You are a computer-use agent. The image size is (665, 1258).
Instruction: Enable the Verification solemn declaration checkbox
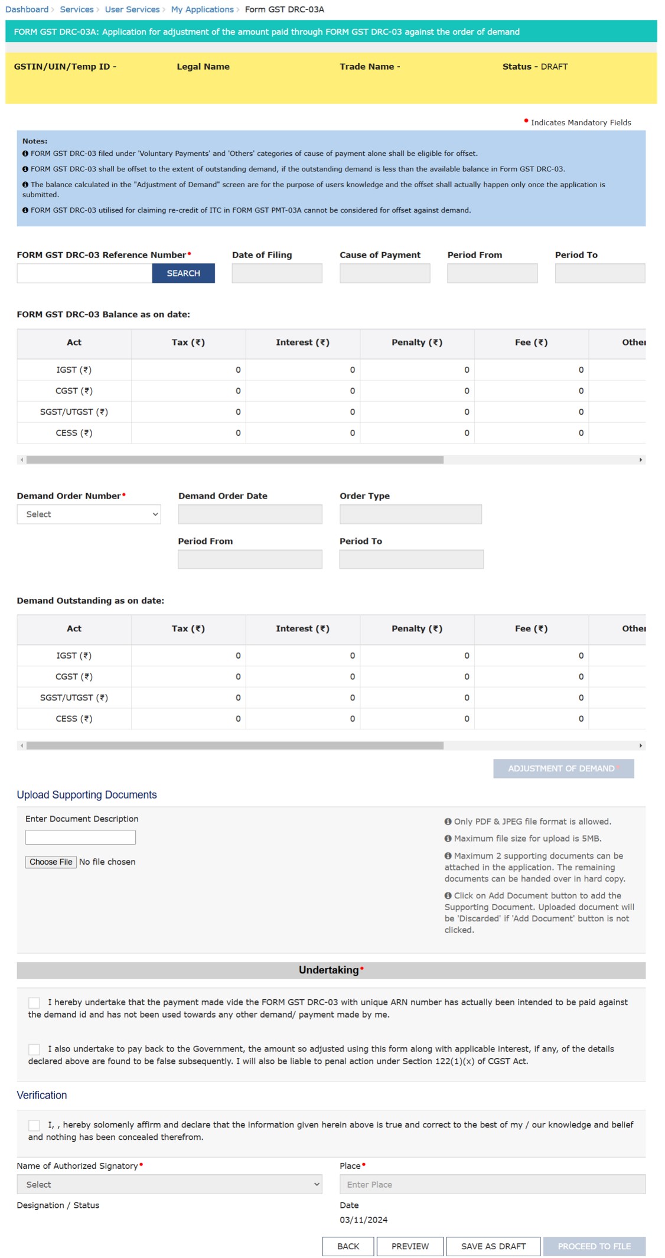[x=34, y=1125]
